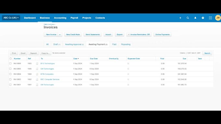This screenshot has height=124, width=221.
Task: Open GM Technologies link in INV-0005 row
Action: click(47, 69)
